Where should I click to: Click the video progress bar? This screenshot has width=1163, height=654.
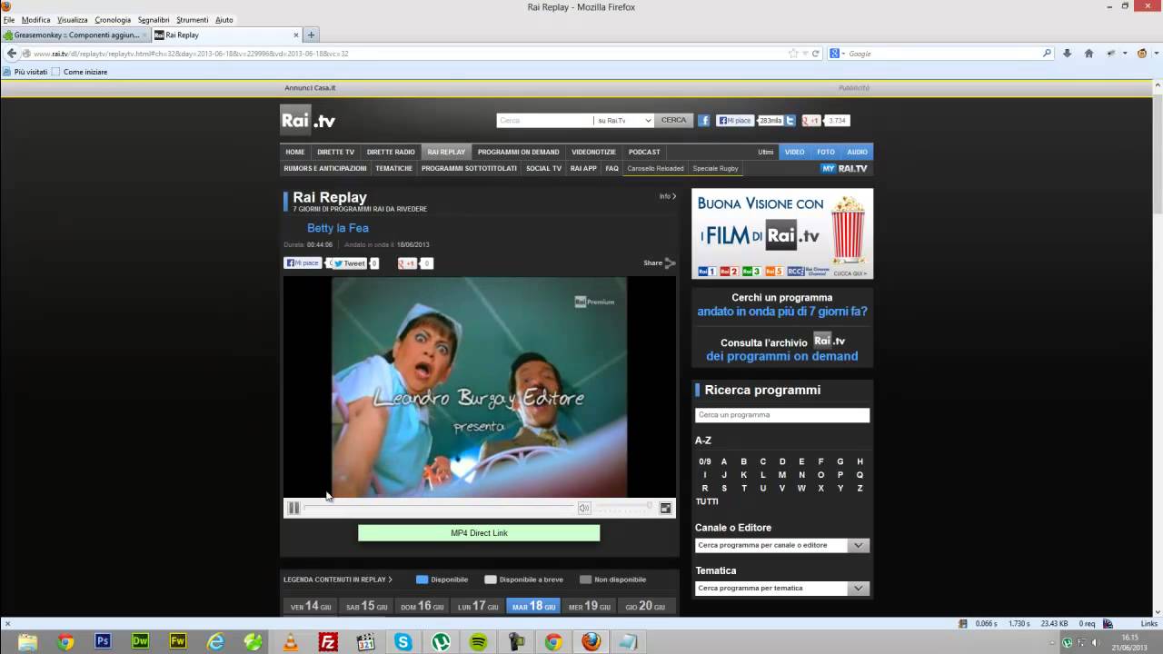click(439, 508)
